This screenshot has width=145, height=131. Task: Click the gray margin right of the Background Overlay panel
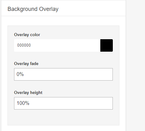(135, 65)
